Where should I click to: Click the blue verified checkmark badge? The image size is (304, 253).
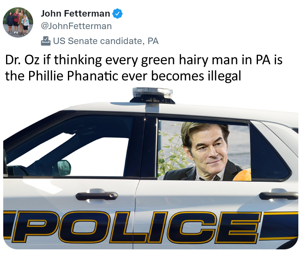[118, 14]
